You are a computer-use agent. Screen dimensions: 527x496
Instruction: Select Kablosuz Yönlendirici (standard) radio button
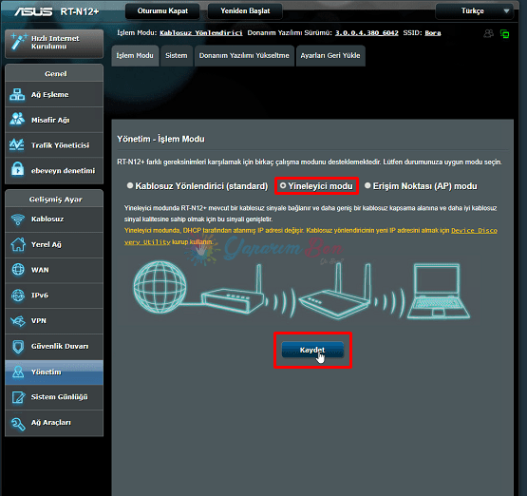[130, 185]
